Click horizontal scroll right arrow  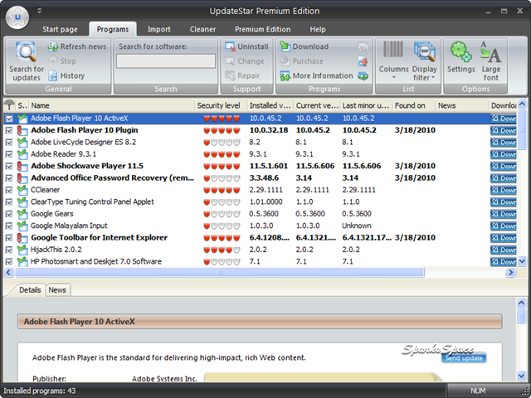[x=511, y=273]
